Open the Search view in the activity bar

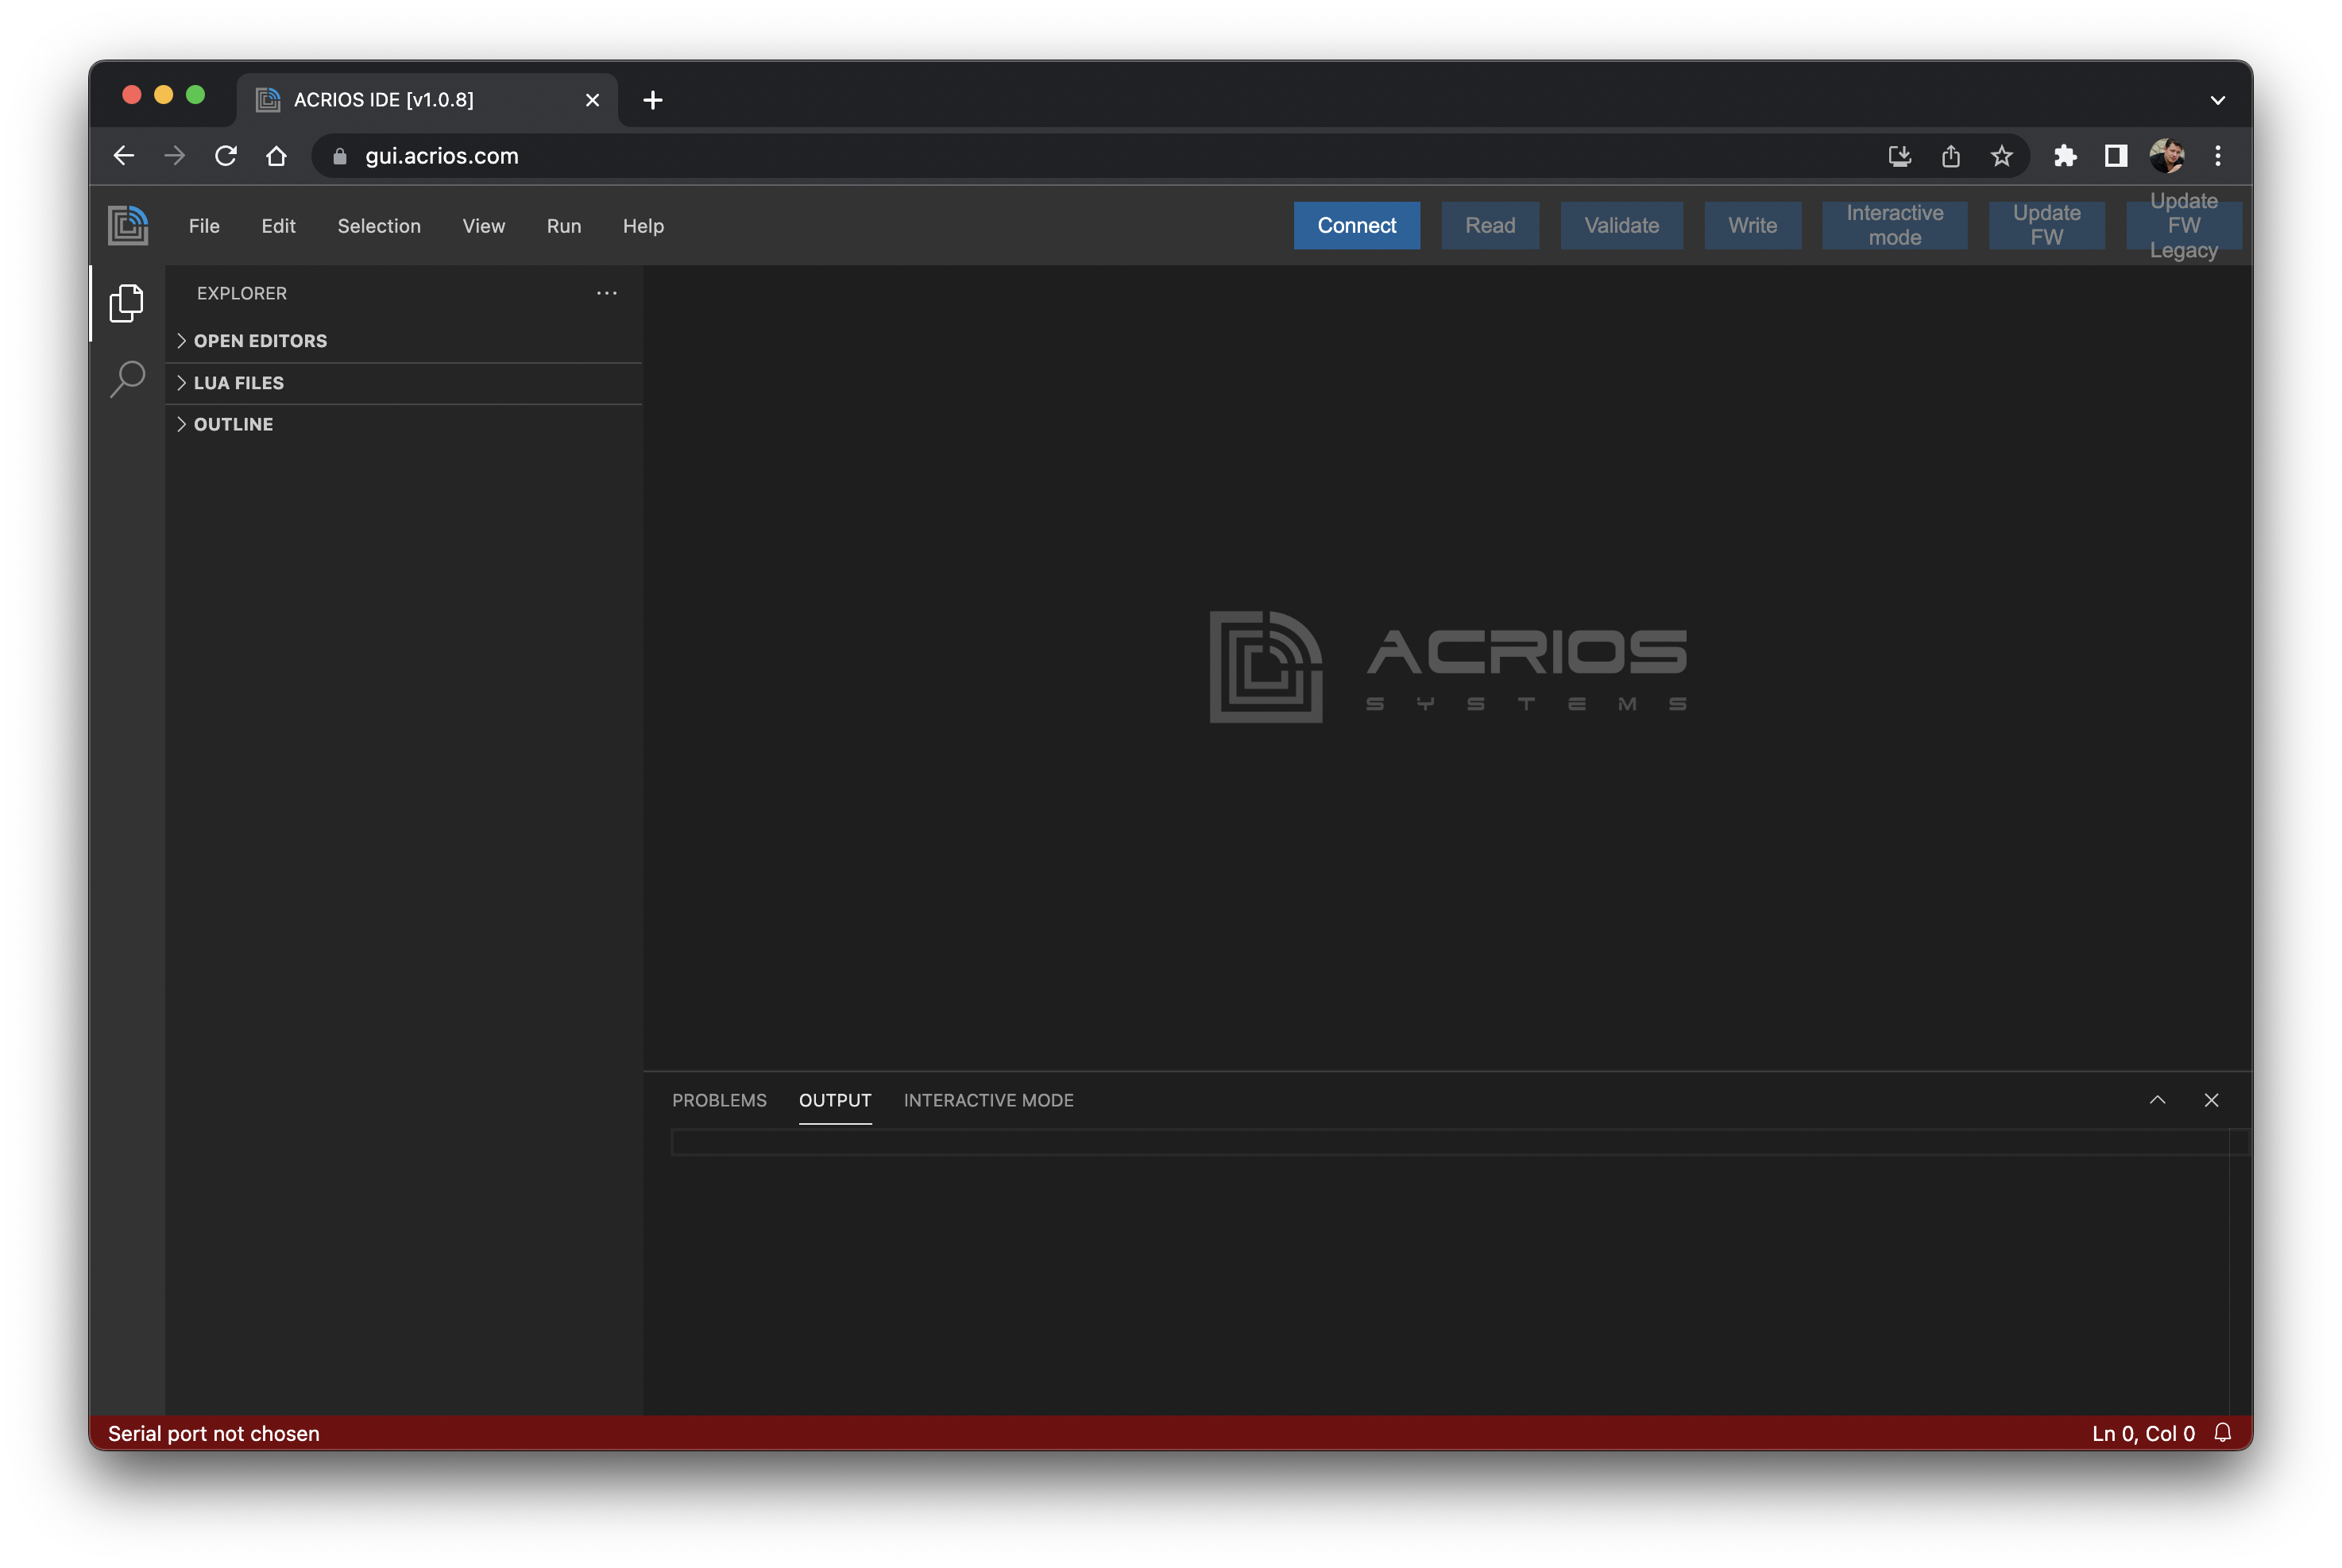click(x=127, y=379)
